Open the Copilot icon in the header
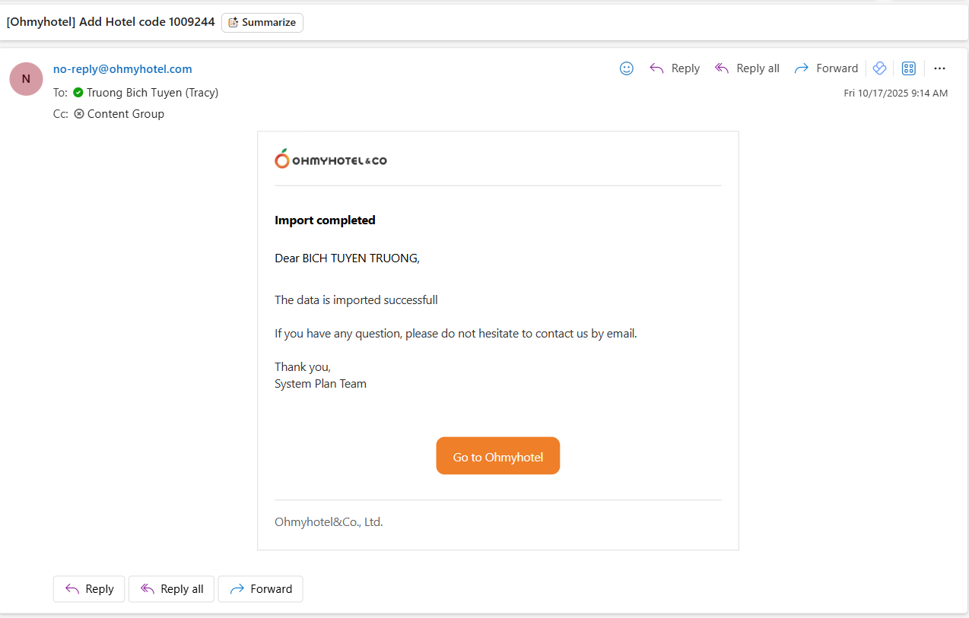The height and width of the screenshot is (618, 969). pyautogui.click(x=880, y=68)
